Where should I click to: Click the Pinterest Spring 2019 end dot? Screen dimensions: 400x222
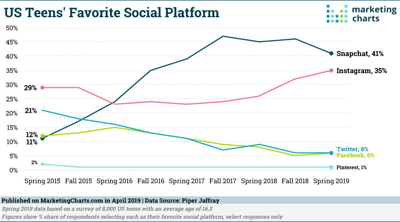[331, 167]
